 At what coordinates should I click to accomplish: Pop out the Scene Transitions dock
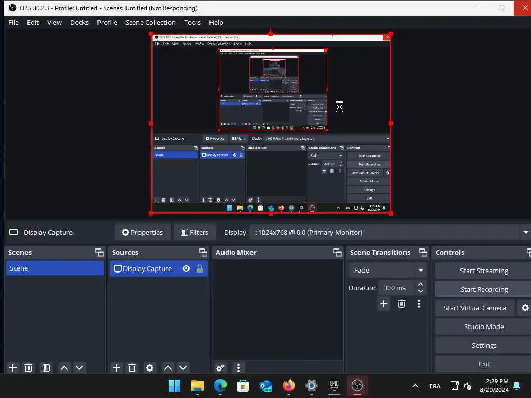(423, 252)
